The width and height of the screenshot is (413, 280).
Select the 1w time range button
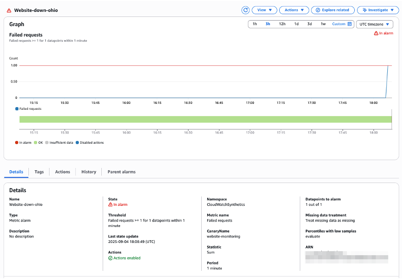point(323,24)
